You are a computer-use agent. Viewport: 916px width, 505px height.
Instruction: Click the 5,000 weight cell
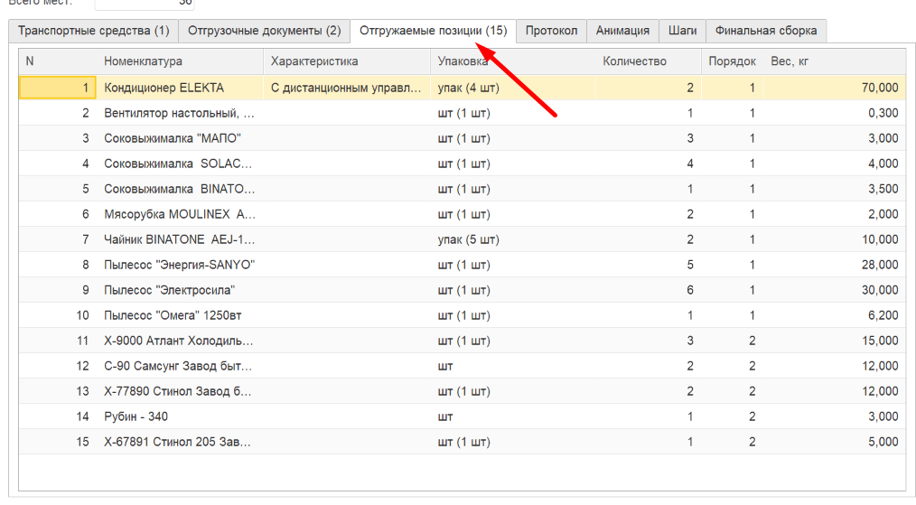point(834,442)
